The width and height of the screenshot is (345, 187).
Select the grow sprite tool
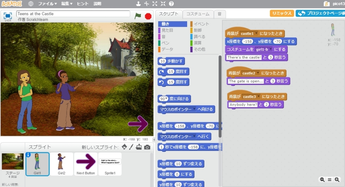[155, 4]
